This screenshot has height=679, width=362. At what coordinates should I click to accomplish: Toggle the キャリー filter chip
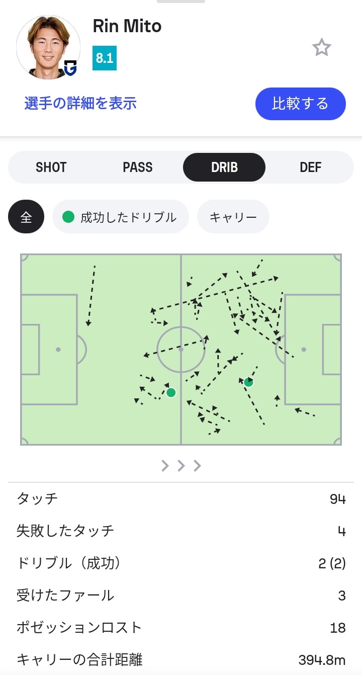point(233,217)
